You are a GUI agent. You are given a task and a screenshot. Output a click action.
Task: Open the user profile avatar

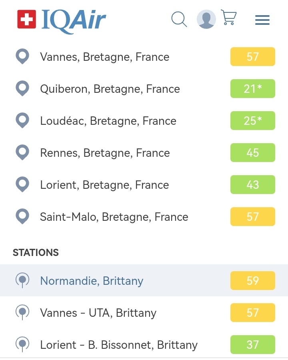tap(206, 19)
